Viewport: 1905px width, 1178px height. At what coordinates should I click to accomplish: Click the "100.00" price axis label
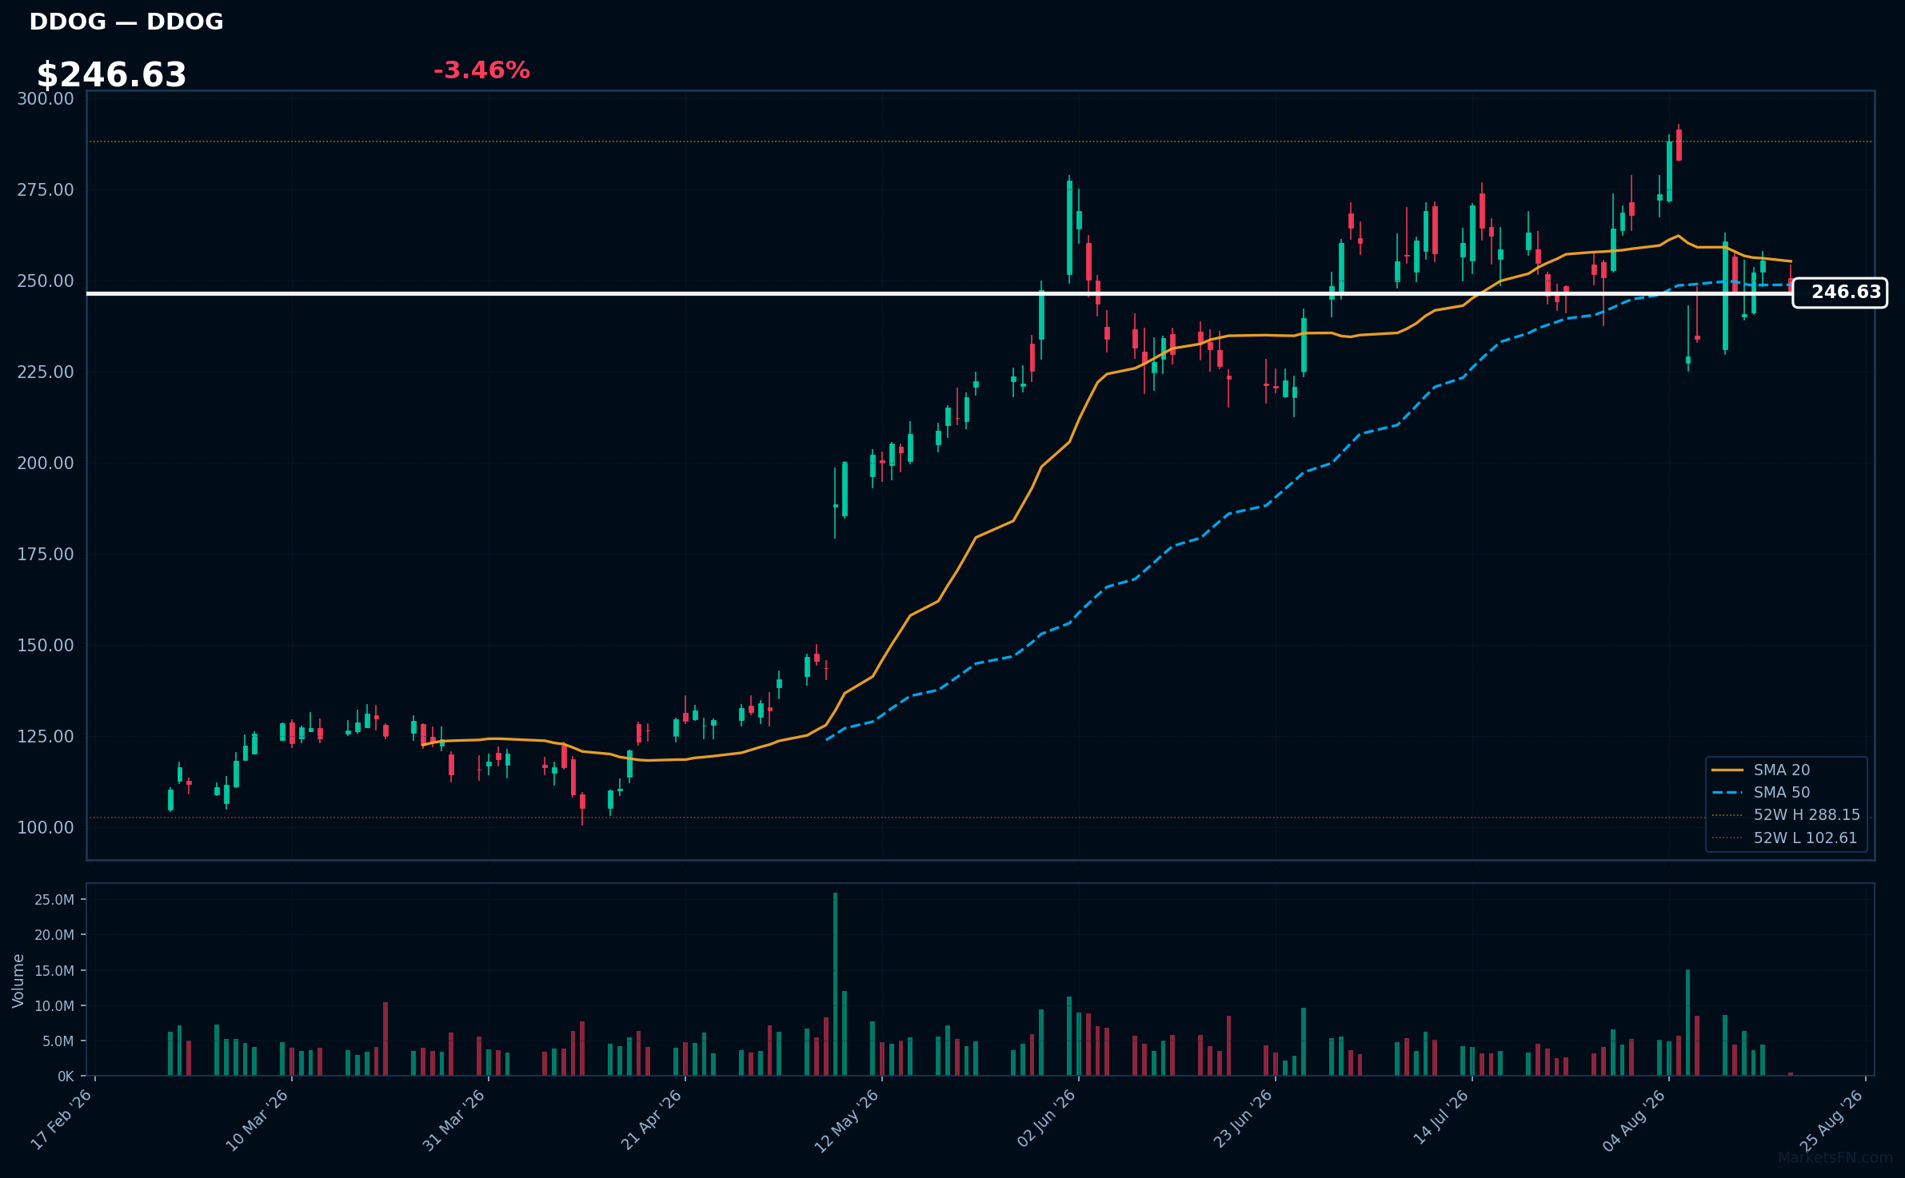[46, 827]
